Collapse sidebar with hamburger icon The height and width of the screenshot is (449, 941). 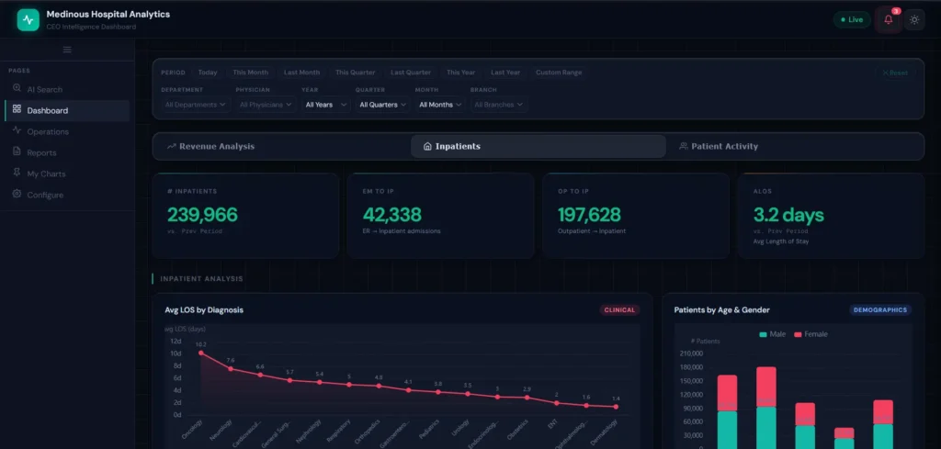(x=67, y=50)
